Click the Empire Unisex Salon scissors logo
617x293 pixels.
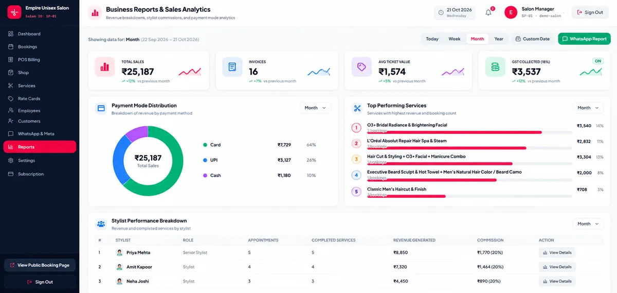(x=14, y=12)
